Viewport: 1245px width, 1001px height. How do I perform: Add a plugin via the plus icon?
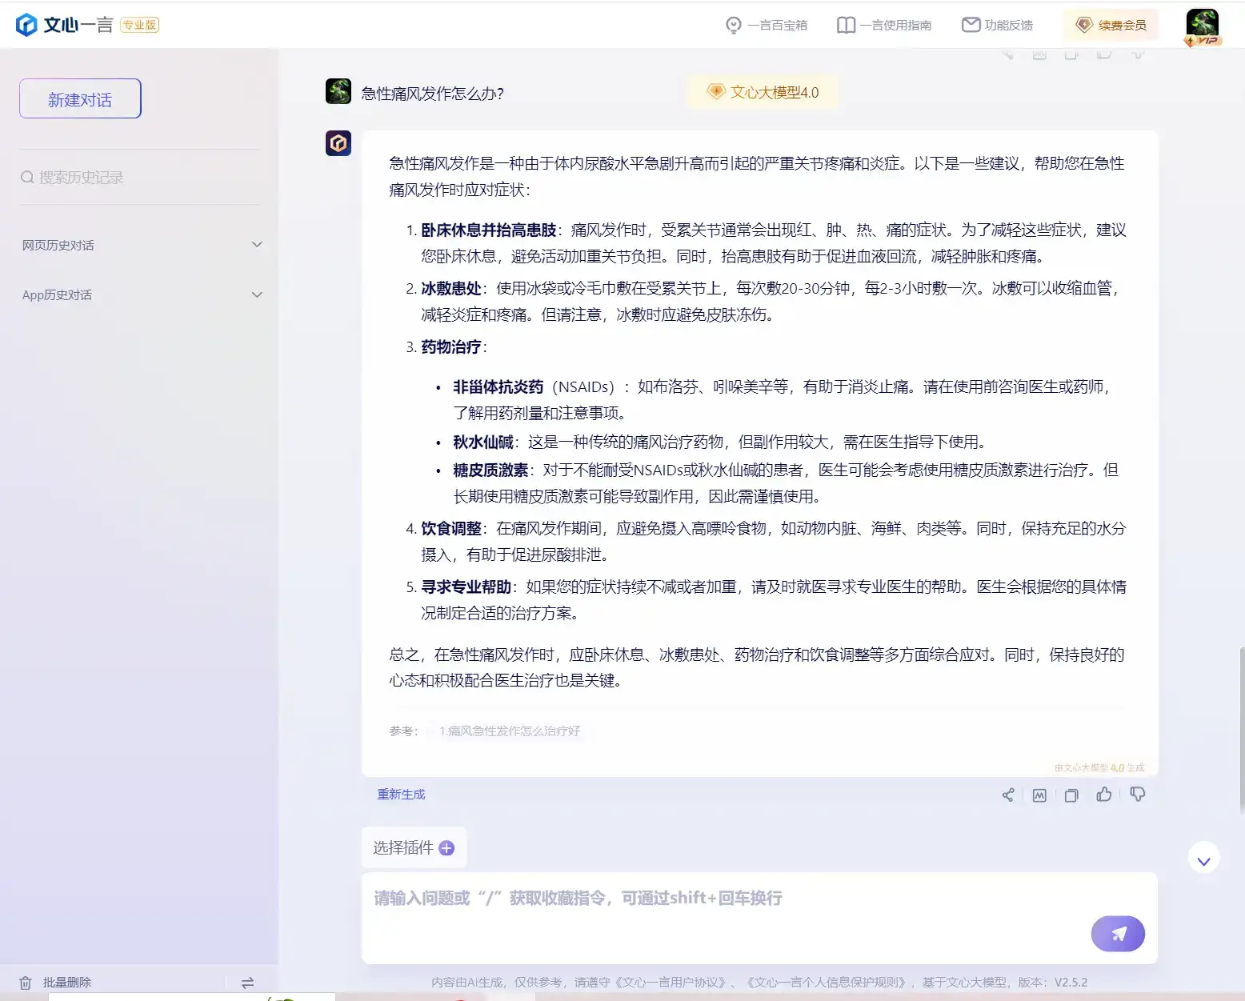point(447,847)
